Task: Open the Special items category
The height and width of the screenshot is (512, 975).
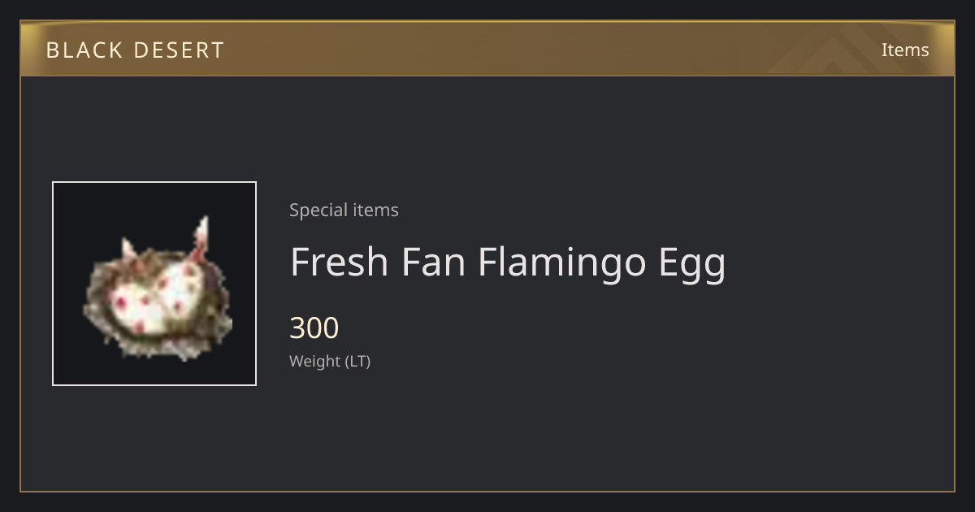Action: [x=344, y=210]
